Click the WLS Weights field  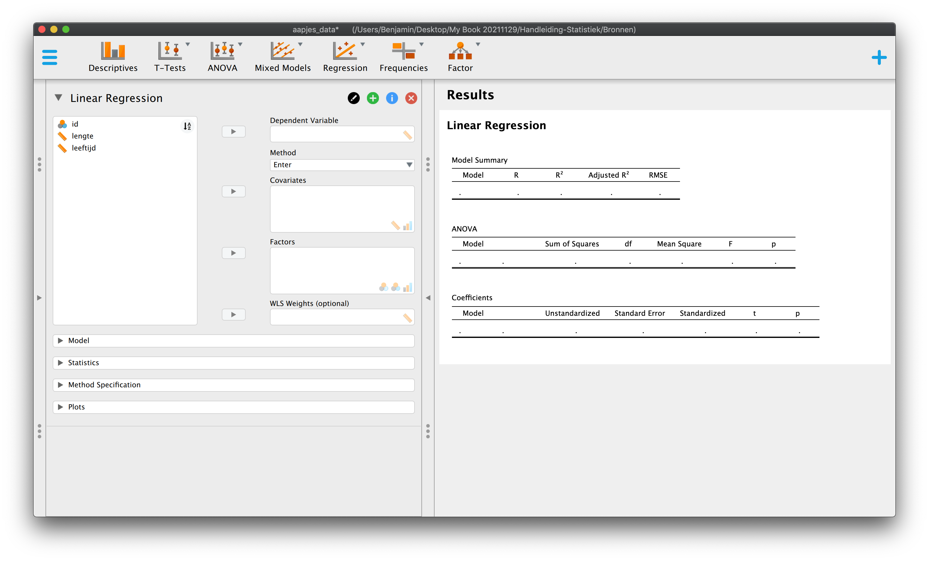click(x=342, y=317)
